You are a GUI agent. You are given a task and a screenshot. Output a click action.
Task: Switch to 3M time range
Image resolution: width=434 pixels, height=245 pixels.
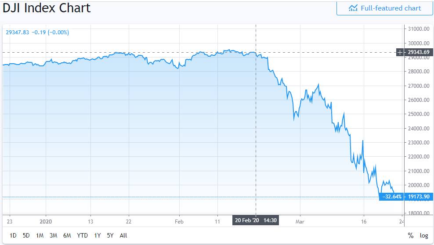coord(53,235)
